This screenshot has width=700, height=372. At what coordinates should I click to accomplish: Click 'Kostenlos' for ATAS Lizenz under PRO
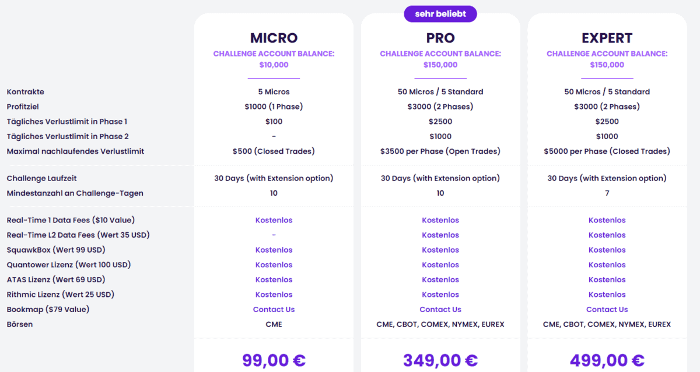click(440, 279)
